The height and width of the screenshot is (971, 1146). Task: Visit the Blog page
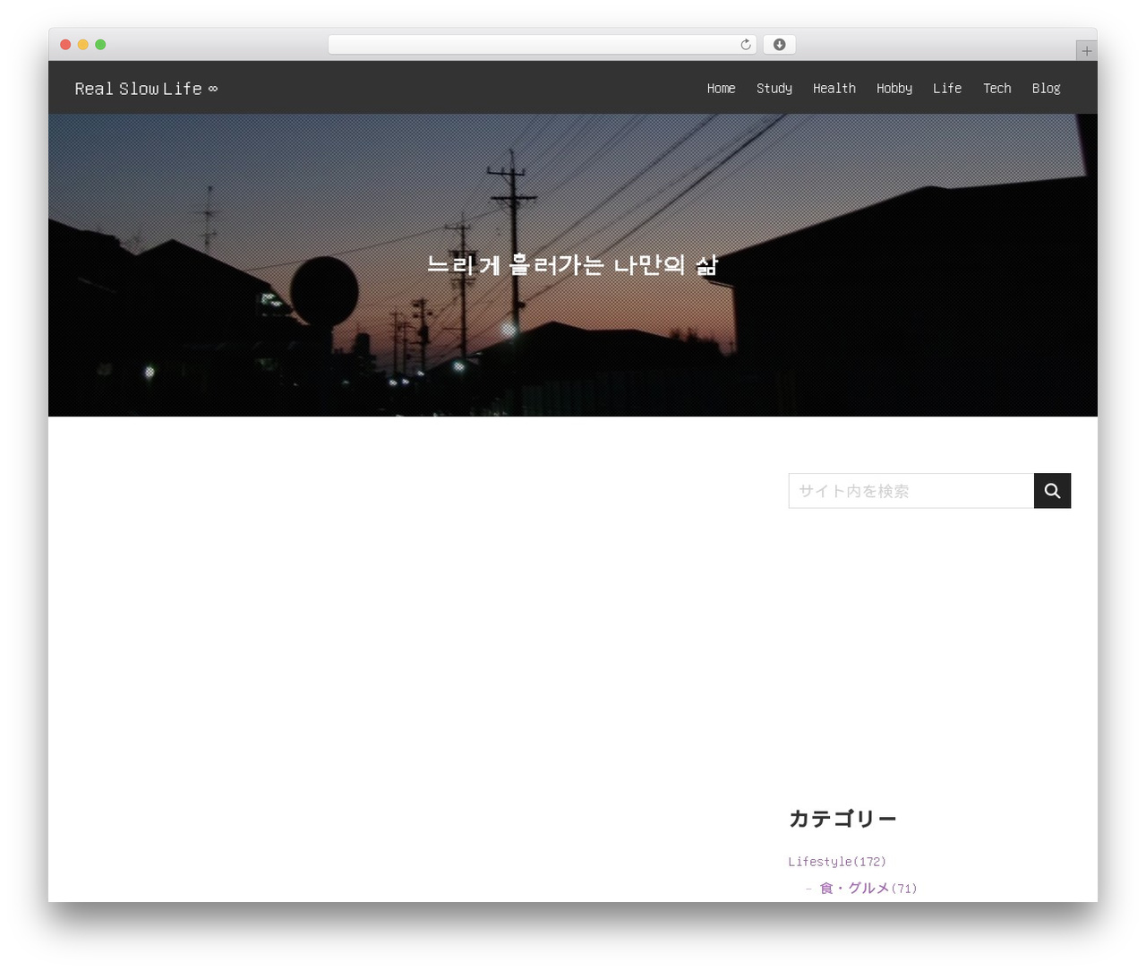1046,88
